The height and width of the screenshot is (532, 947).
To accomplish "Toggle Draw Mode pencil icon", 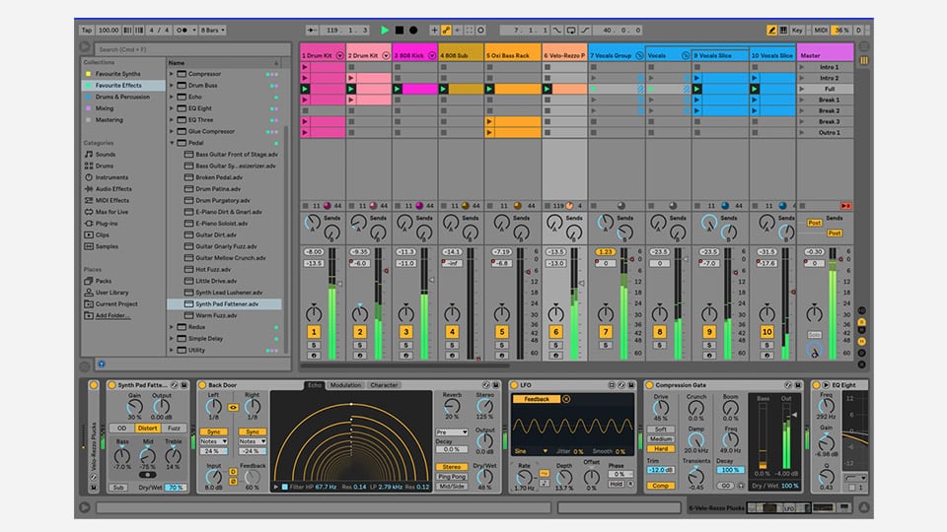I will pyautogui.click(x=771, y=30).
